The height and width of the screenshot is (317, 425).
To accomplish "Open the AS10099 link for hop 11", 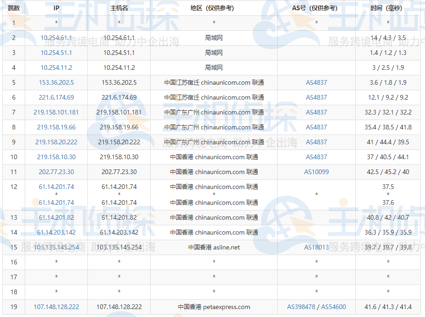I will click(x=316, y=172).
